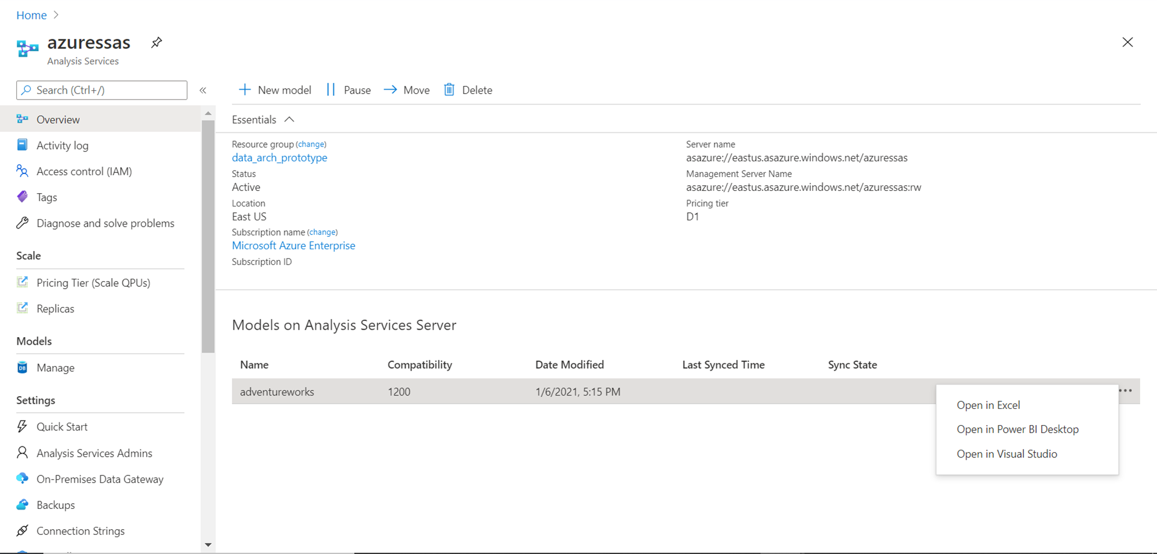Open On-Premises Data Gateway icon
Image resolution: width=1157 pixels, height=554 pixels.
pyautogui.click(x=23, y=479)
